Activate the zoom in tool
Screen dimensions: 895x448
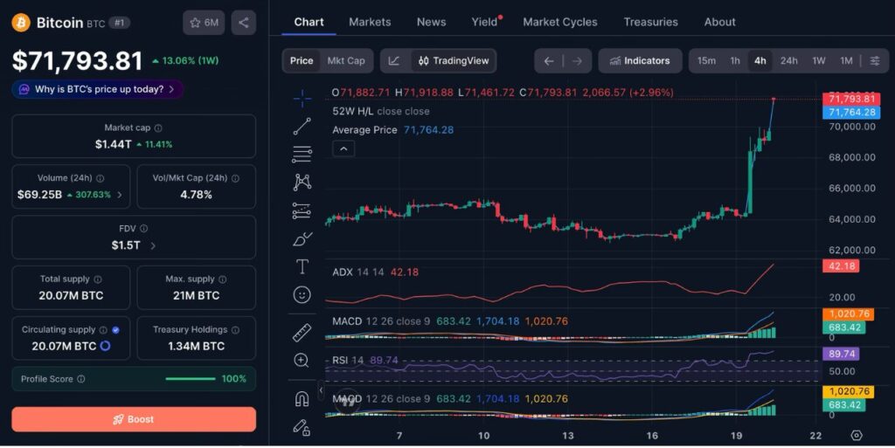click(302, 360)
